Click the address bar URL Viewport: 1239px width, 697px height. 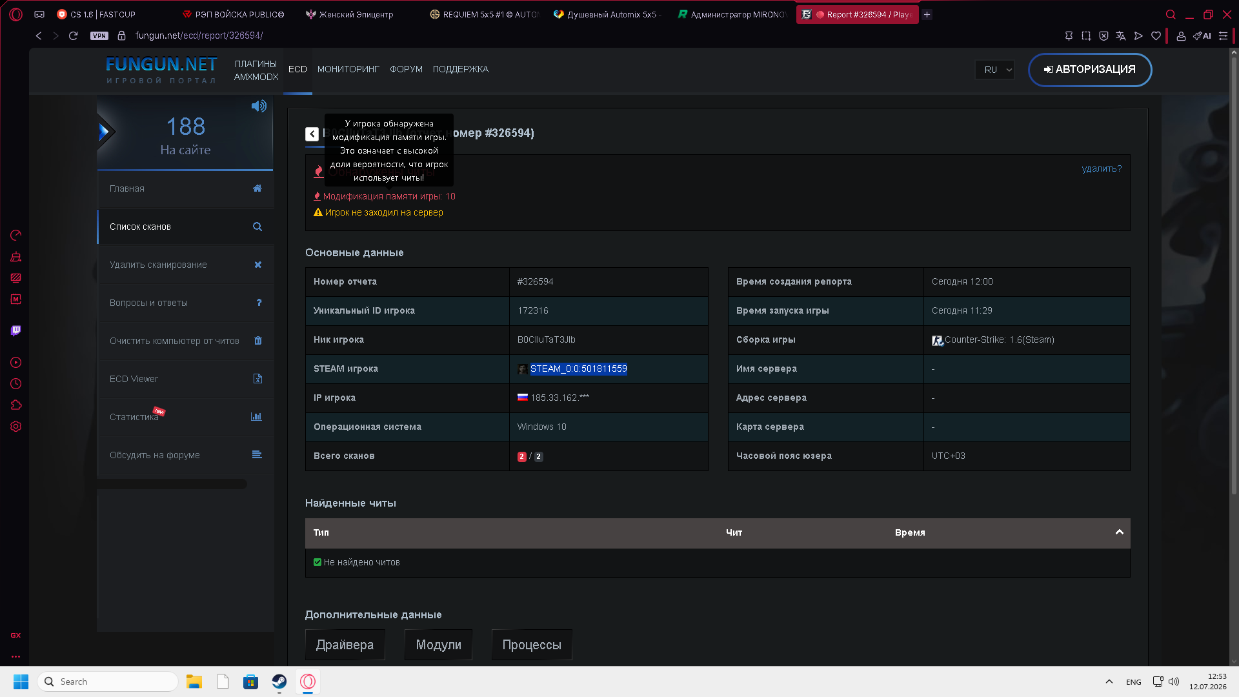(199, 36)
